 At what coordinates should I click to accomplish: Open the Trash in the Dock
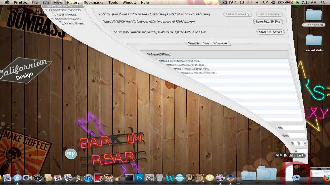(159, 178)
